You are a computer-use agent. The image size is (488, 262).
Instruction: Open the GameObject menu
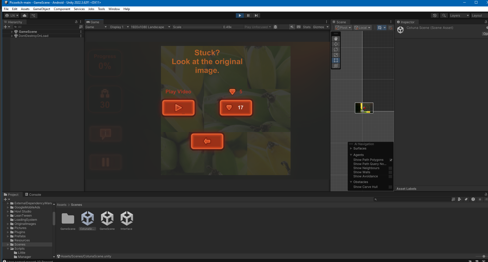42,9
